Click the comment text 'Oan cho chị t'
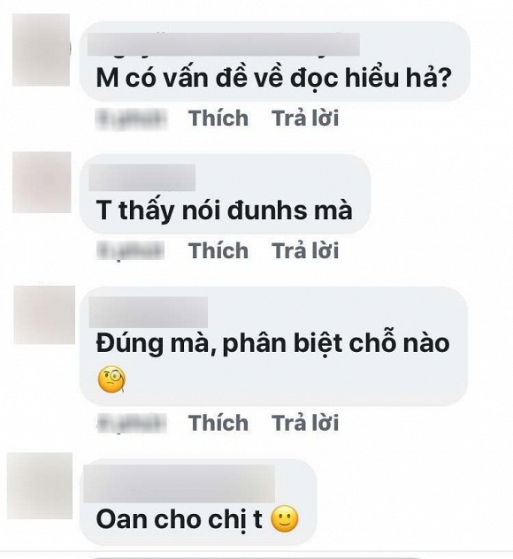Viewport: 513px width, 559px height. pyautogui.click(x=180, y=520)
